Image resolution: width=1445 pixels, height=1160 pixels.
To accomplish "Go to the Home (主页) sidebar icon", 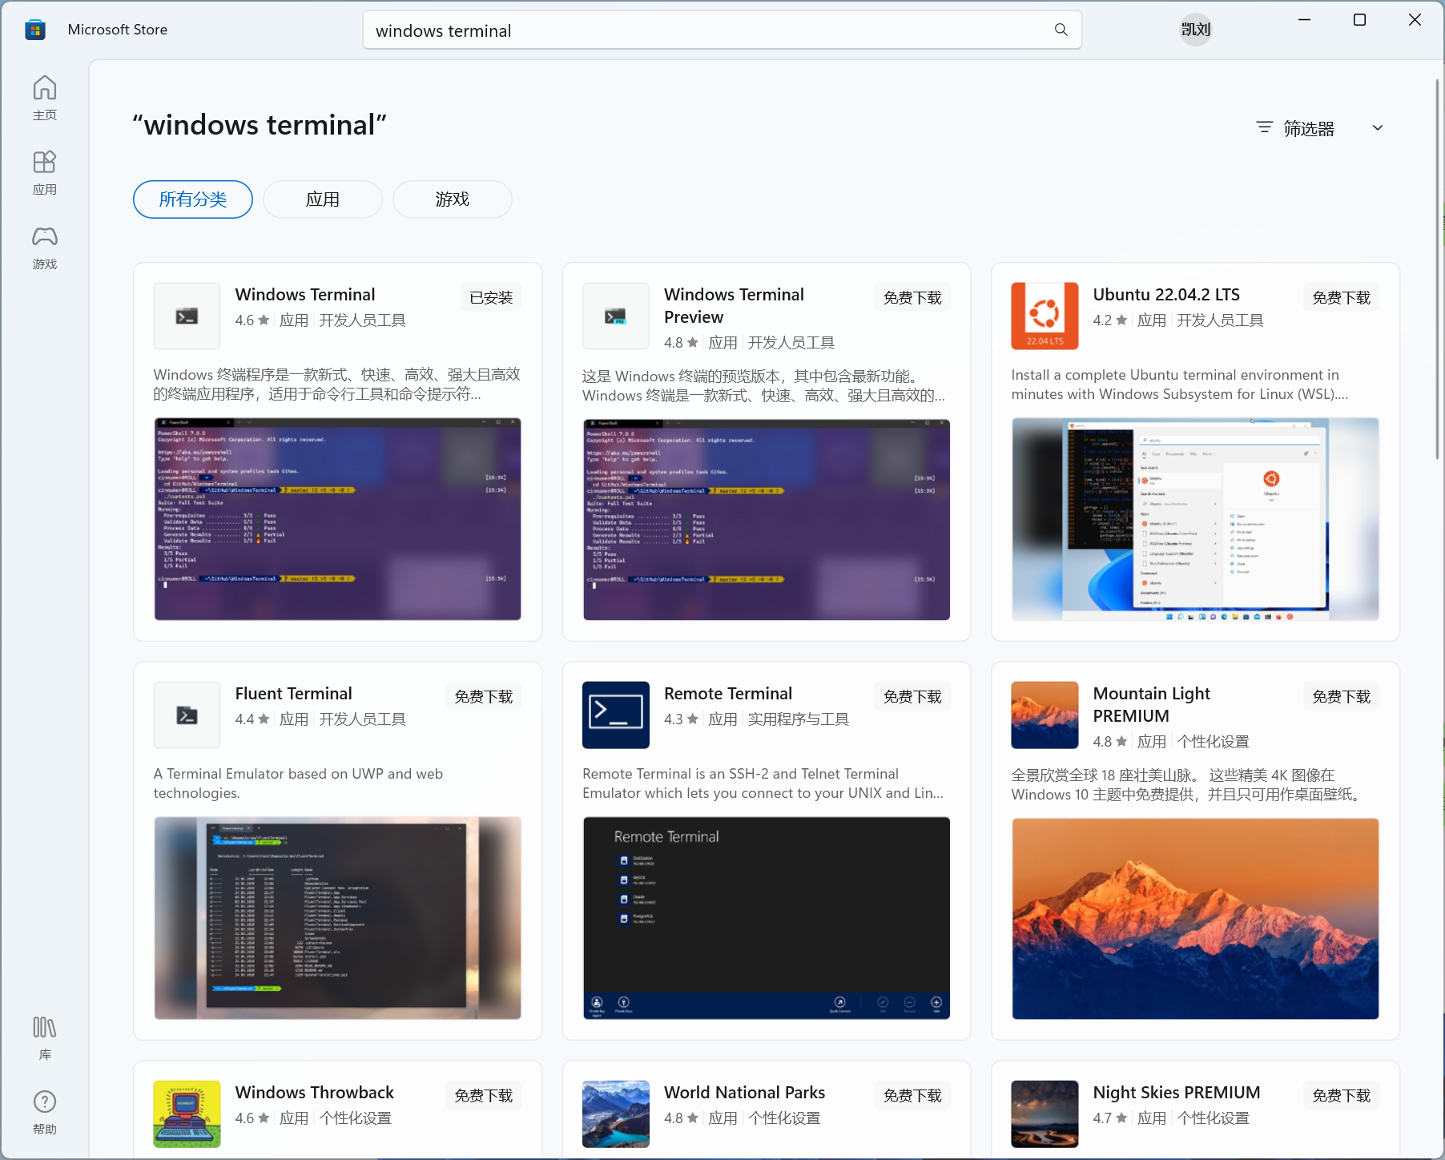I will point(45,98).
